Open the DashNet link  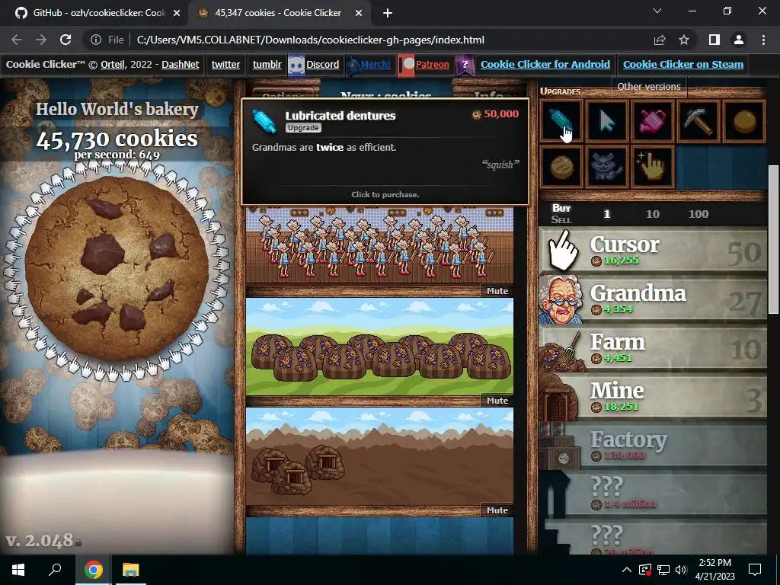tap(180, 64)
